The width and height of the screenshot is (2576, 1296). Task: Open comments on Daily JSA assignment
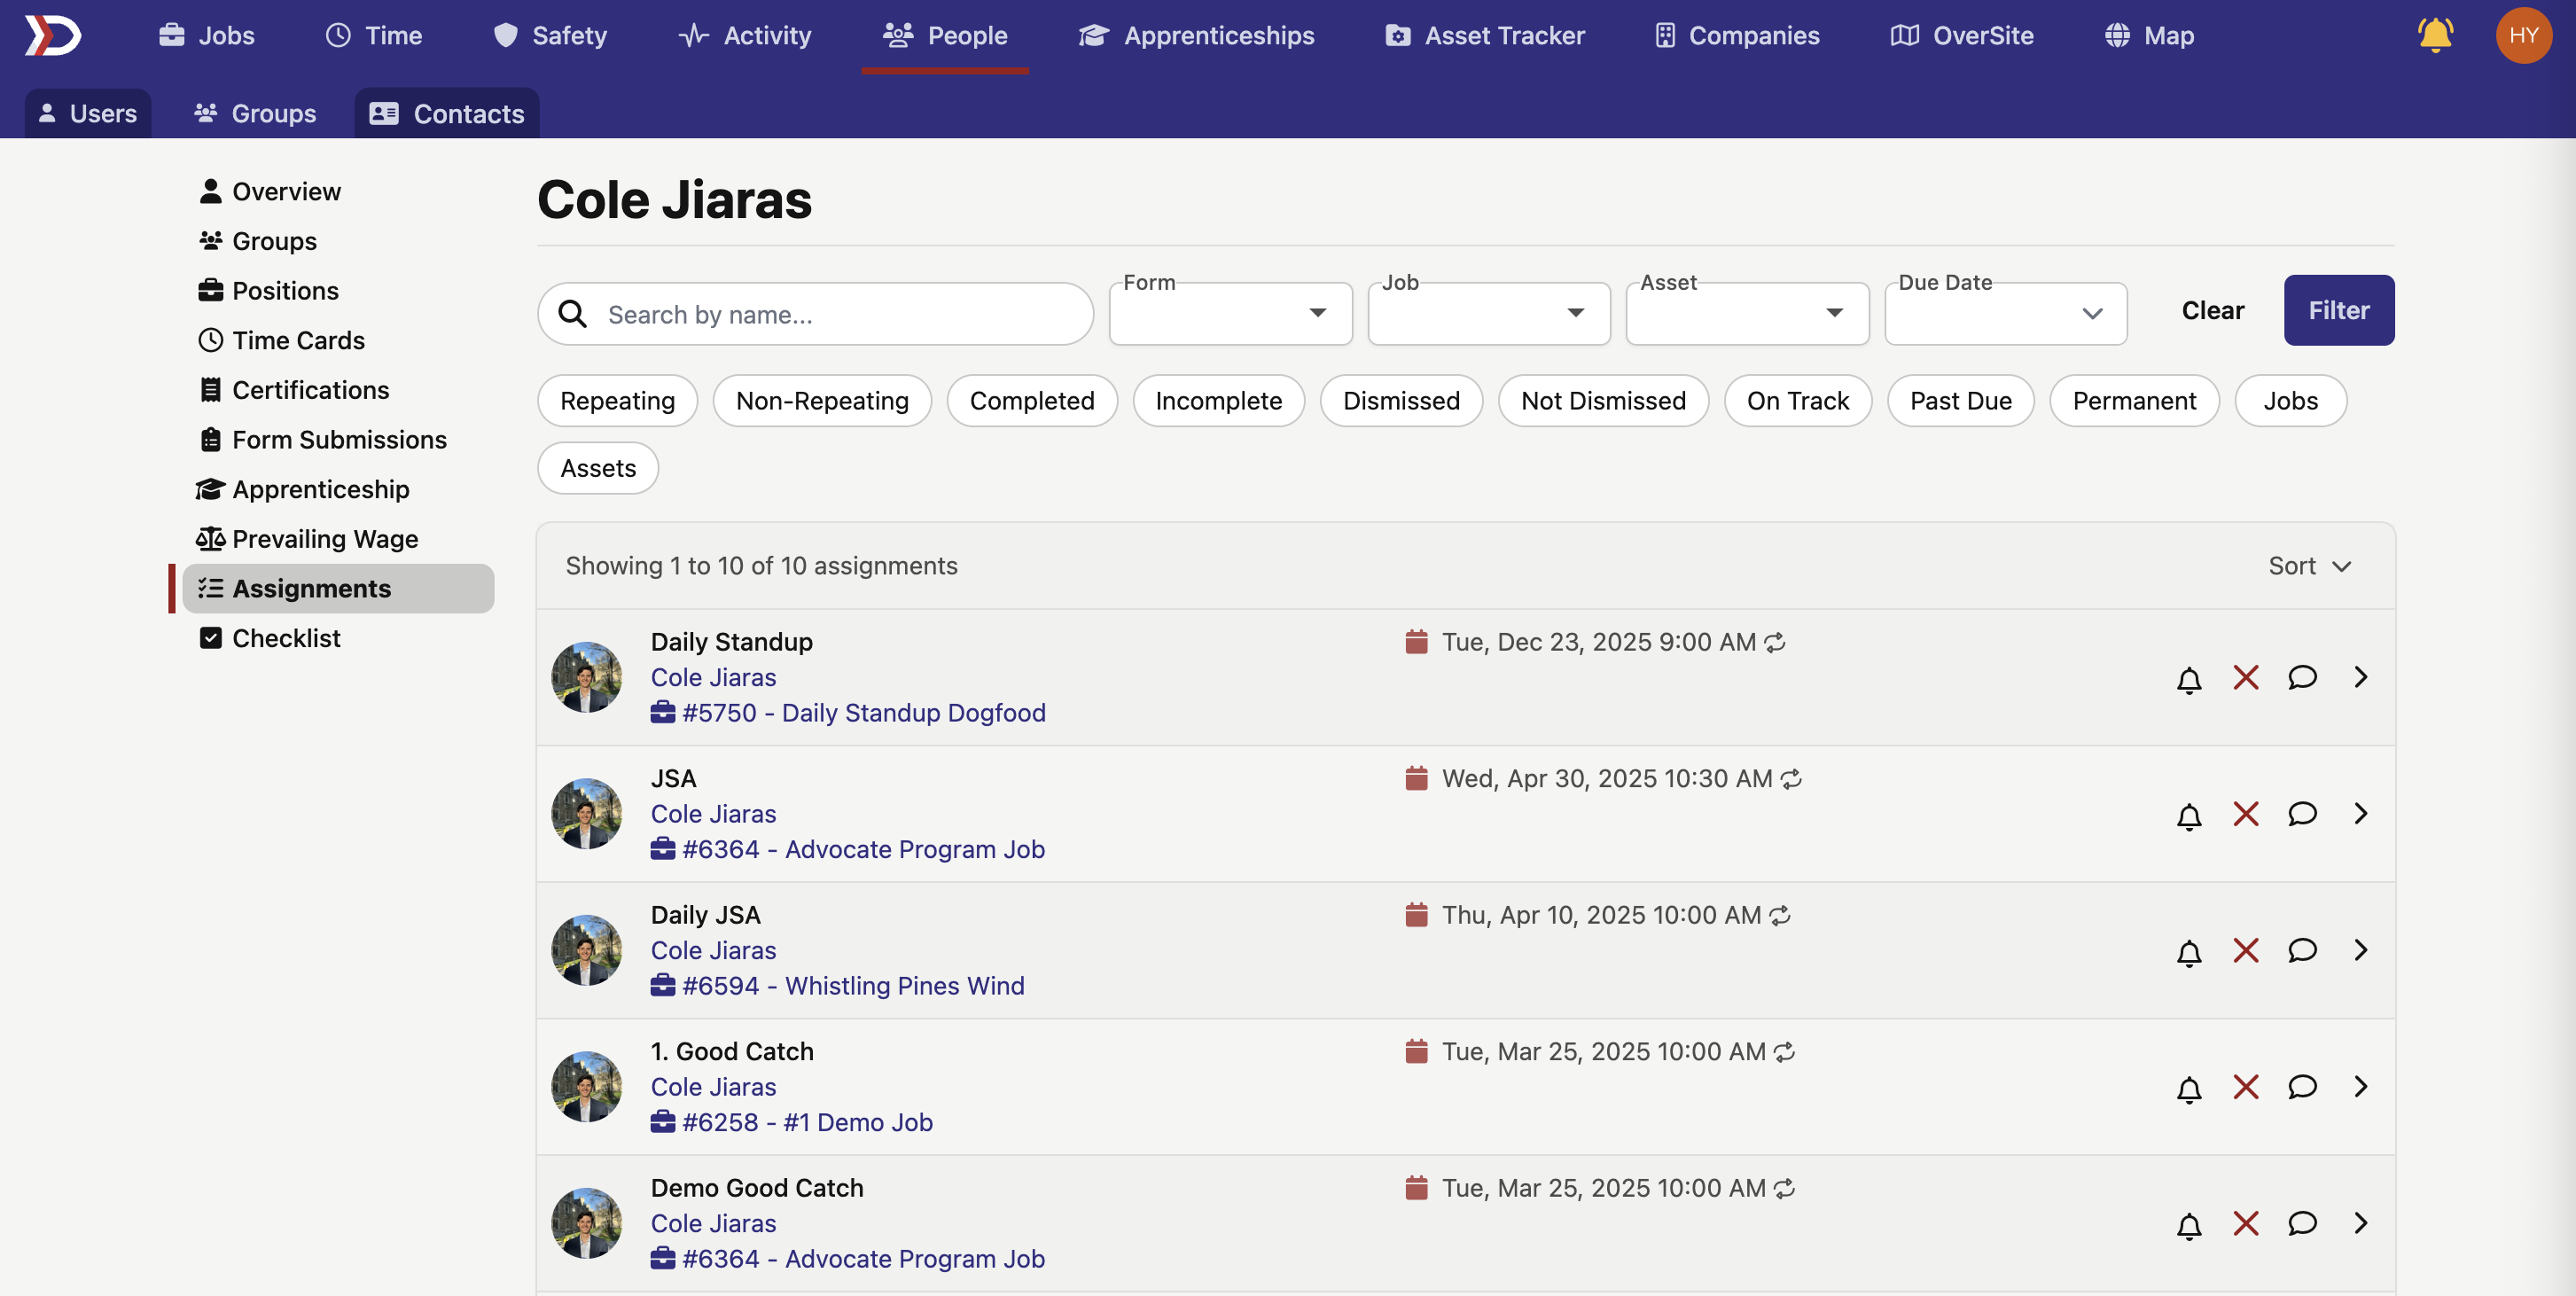[x=2301, y=950]
